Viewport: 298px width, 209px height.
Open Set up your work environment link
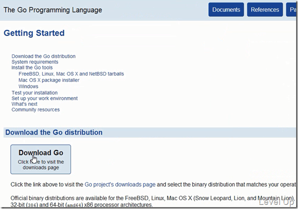click(x=44, y=98)
